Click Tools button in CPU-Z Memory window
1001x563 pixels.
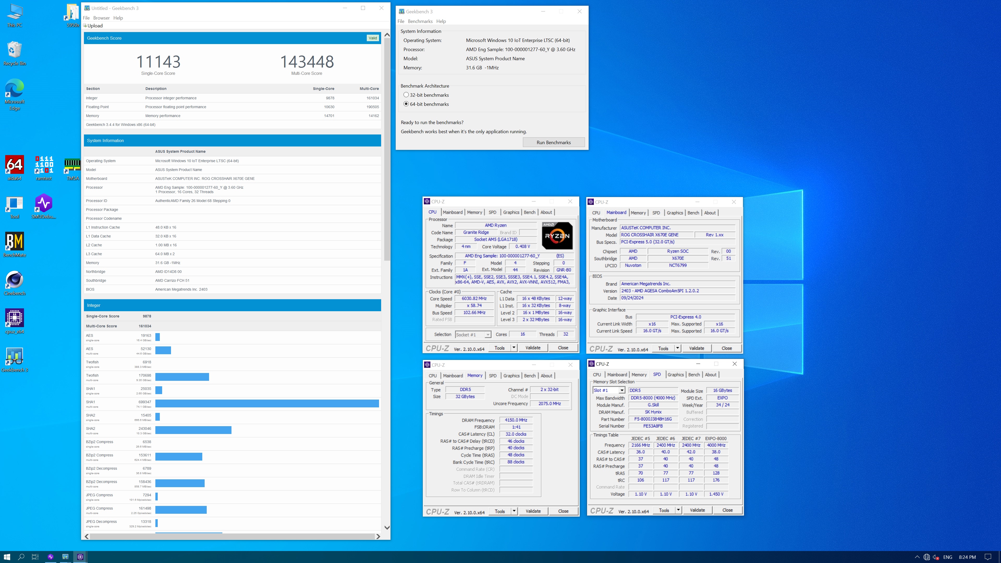[500, 511]
